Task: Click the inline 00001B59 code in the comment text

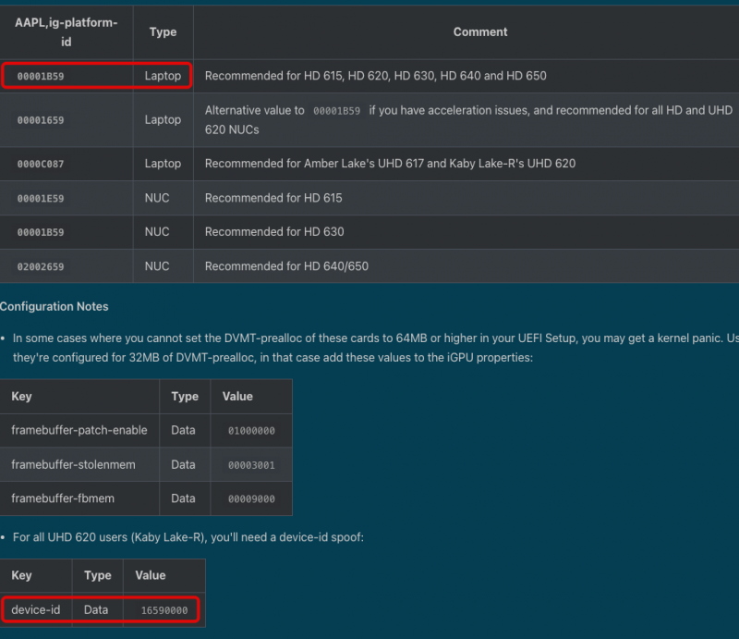Action: 336,111
